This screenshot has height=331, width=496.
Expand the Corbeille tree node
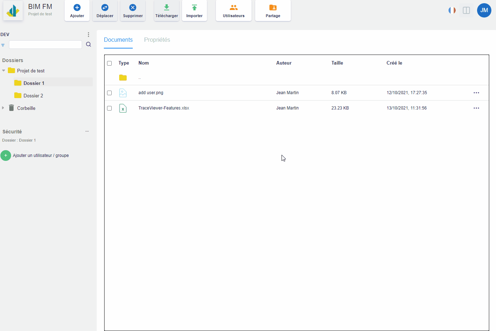point(3,108)
